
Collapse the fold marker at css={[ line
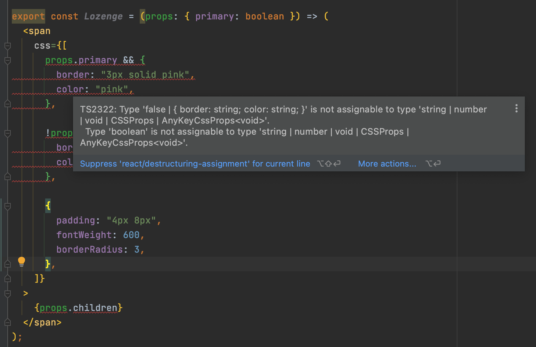pyautogui.click(x=8, y=45)
